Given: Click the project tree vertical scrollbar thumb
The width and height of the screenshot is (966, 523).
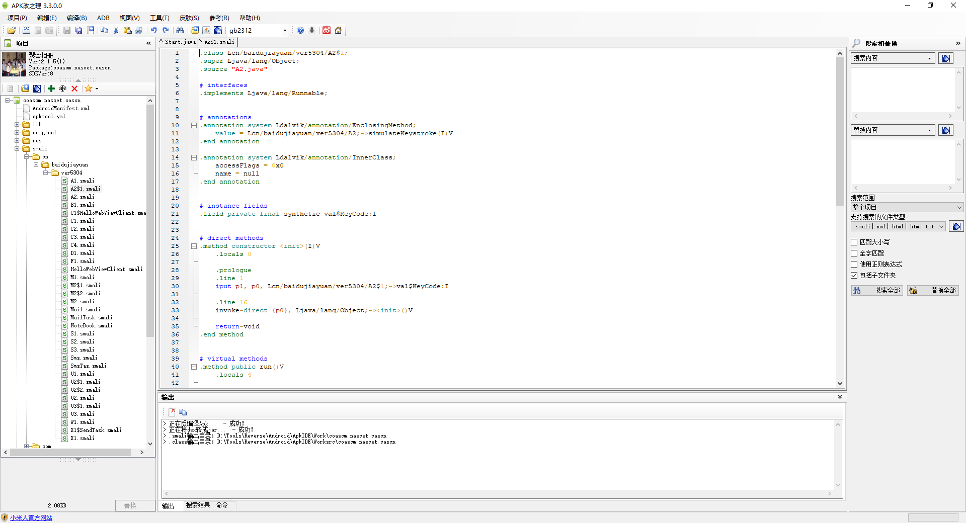Looking at the screenshot, I should click(x=150, y=221).
